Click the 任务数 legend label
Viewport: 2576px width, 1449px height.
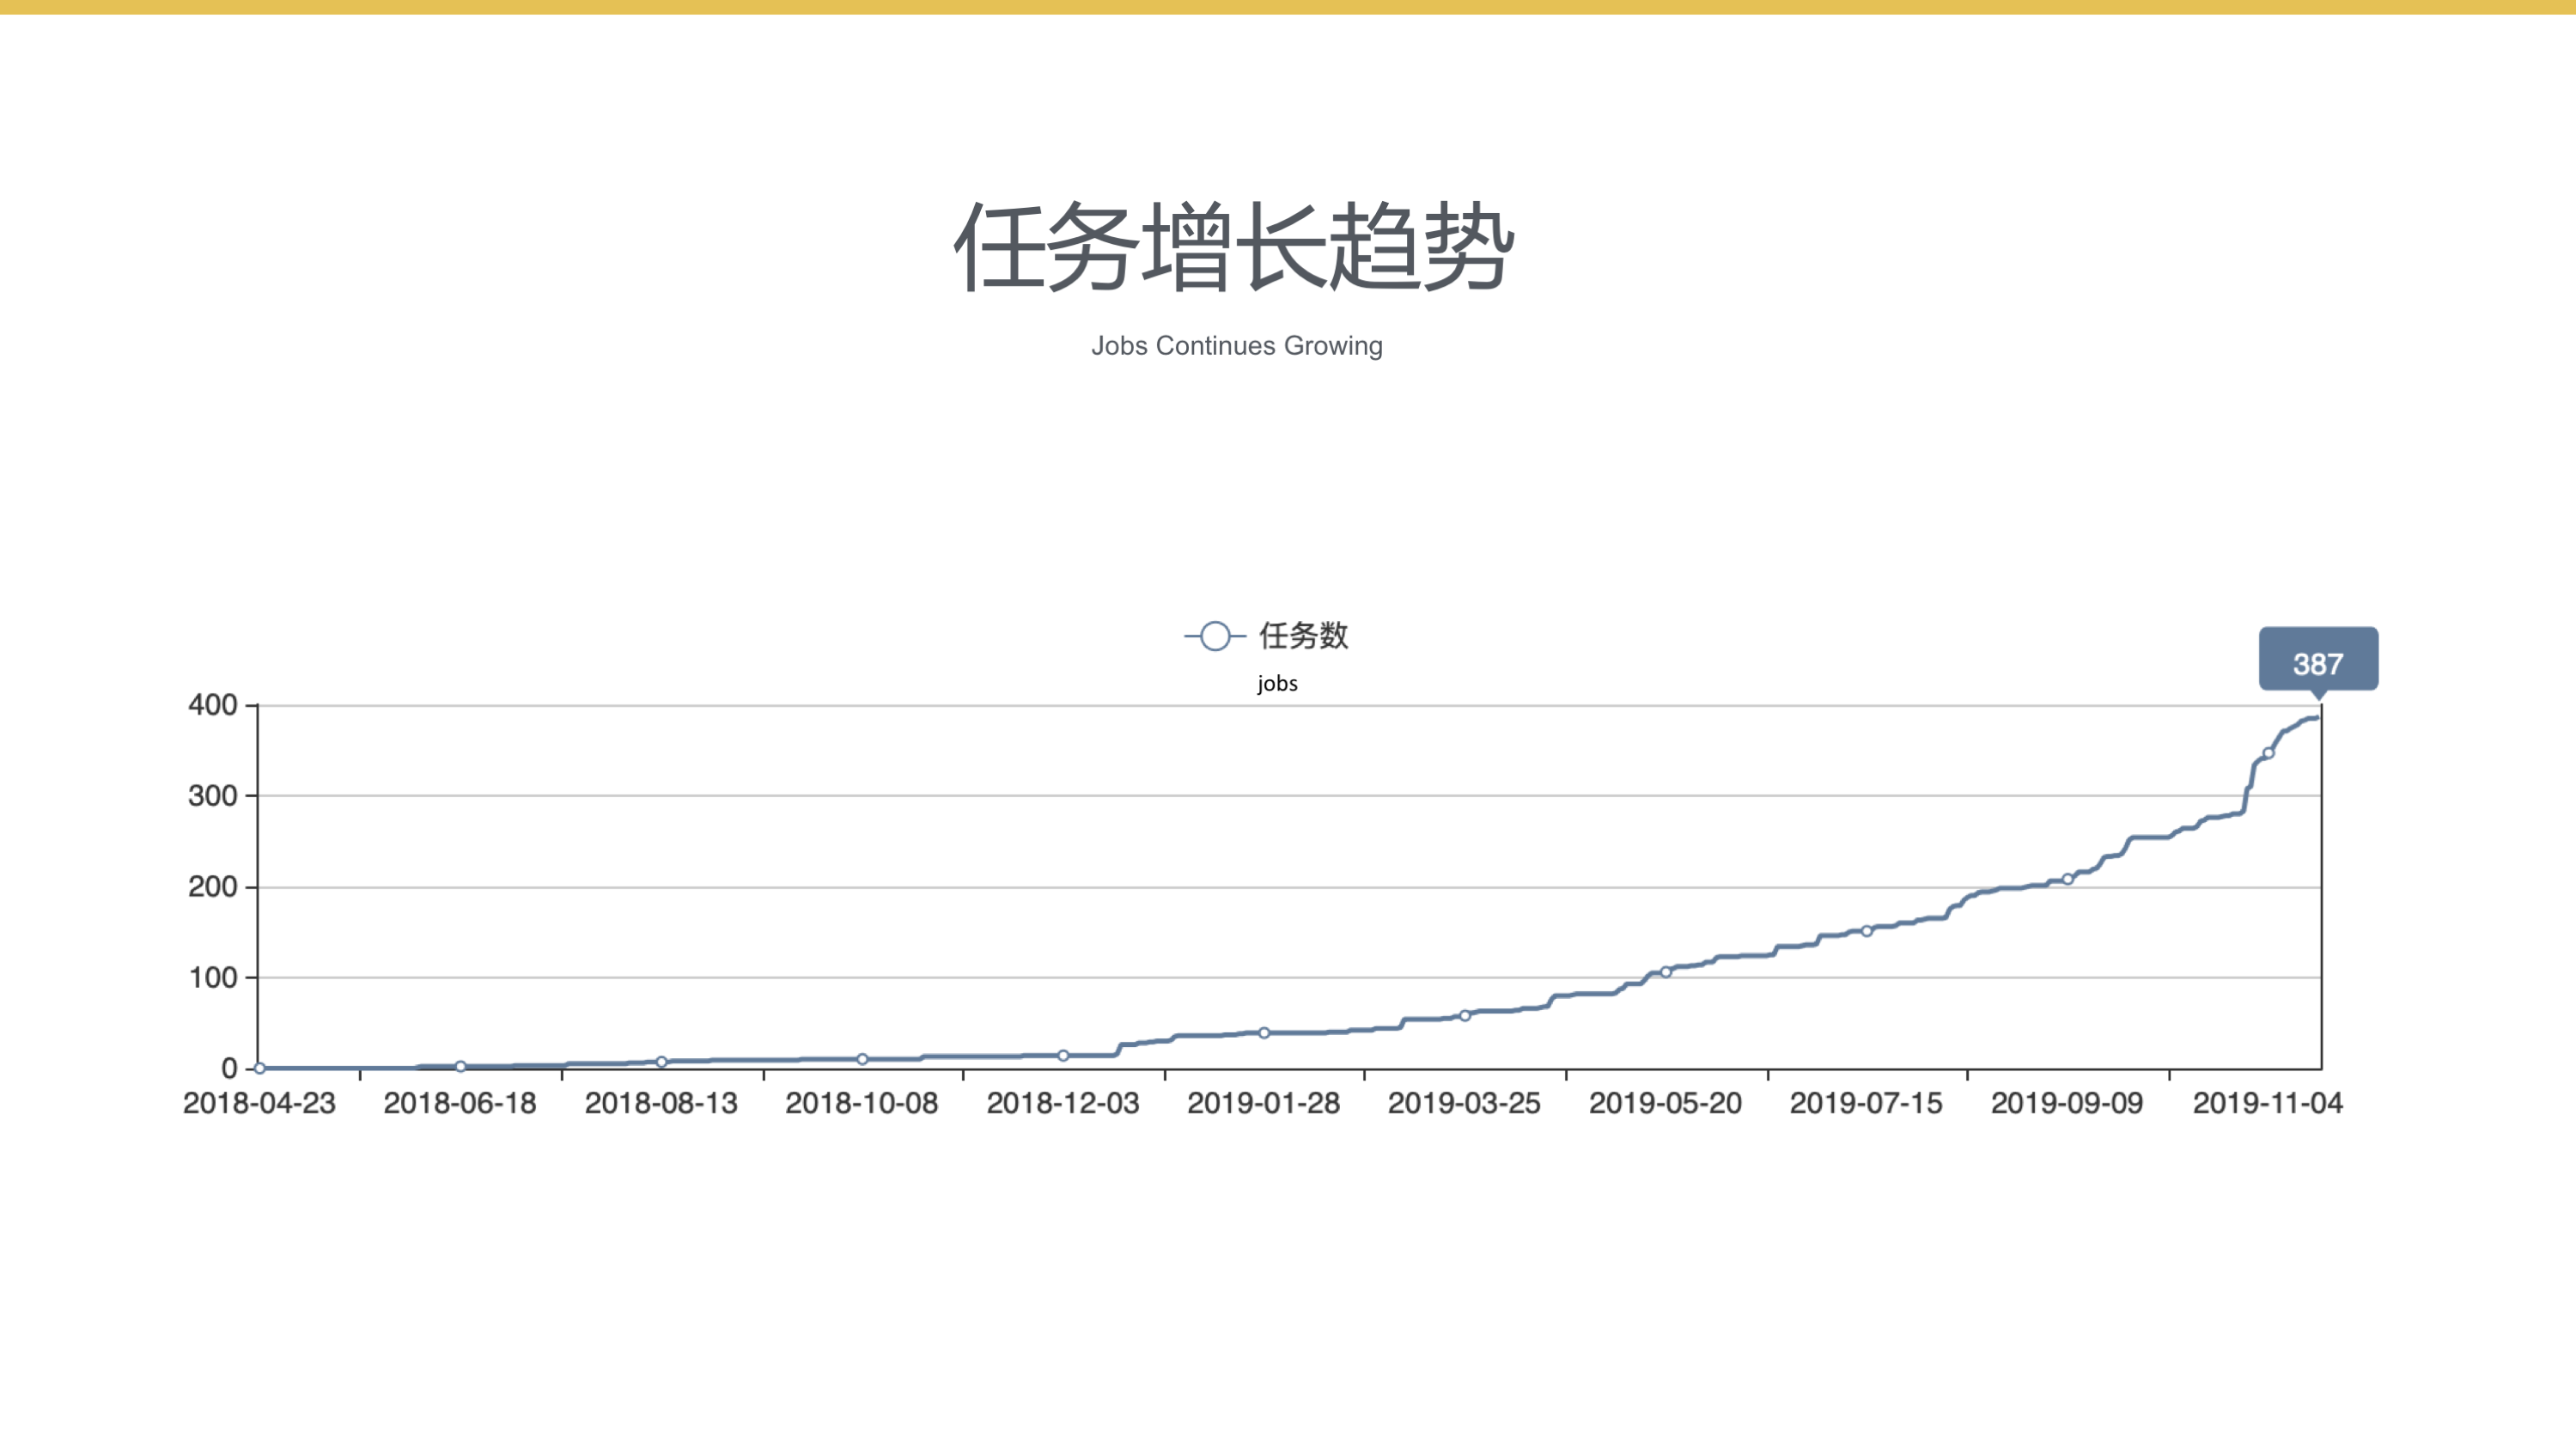pyautogui.click(x=1304, y=635)
